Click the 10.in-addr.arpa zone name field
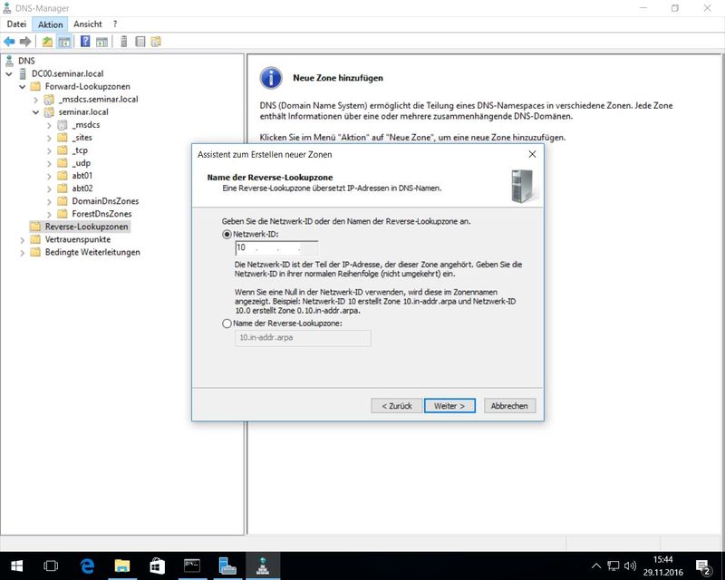The width and height of the screenshot is (725, 580). coord(303,338)
